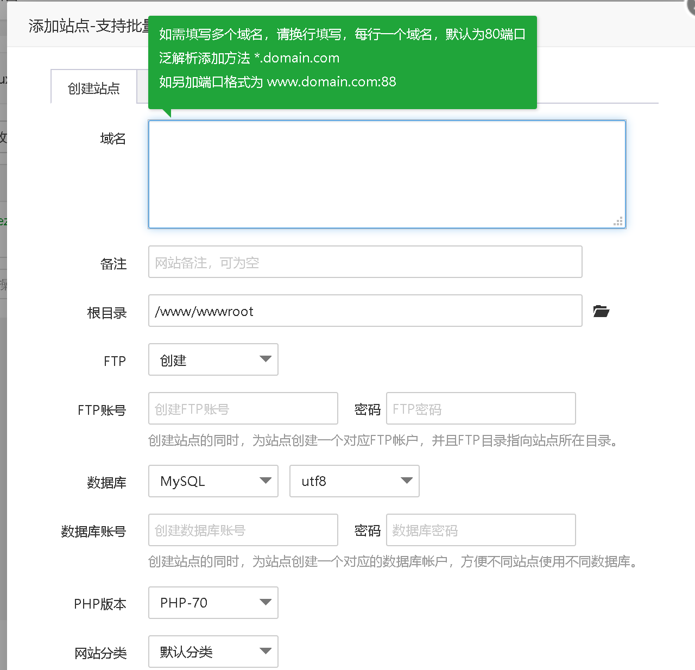The image size is (695, 670).
Task: Click the FTP account description help text
Action: 384,440
